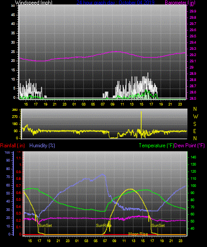The width and height of the screenshot is (207, 247).
Task: Click the 13 hour label under temperature chart
Action: (x=133, y=241)
